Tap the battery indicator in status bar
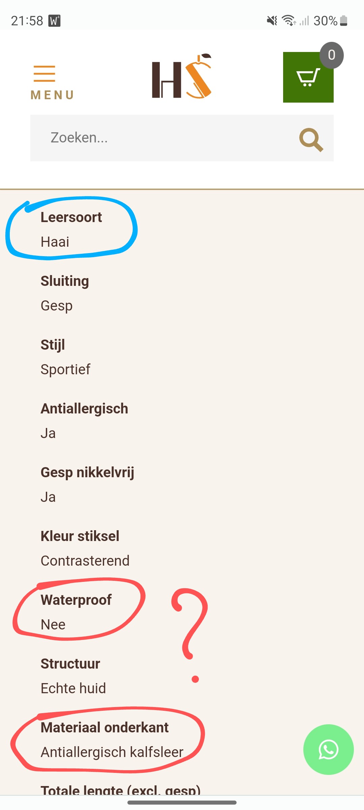Viewport: 364px width, 810px height. (343, 21)
